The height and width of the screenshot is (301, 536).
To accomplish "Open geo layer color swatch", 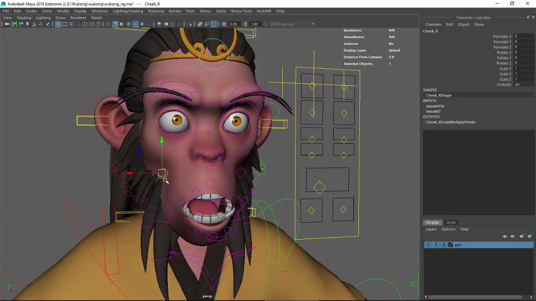I will pyautogui.click(x=451, y=245).
